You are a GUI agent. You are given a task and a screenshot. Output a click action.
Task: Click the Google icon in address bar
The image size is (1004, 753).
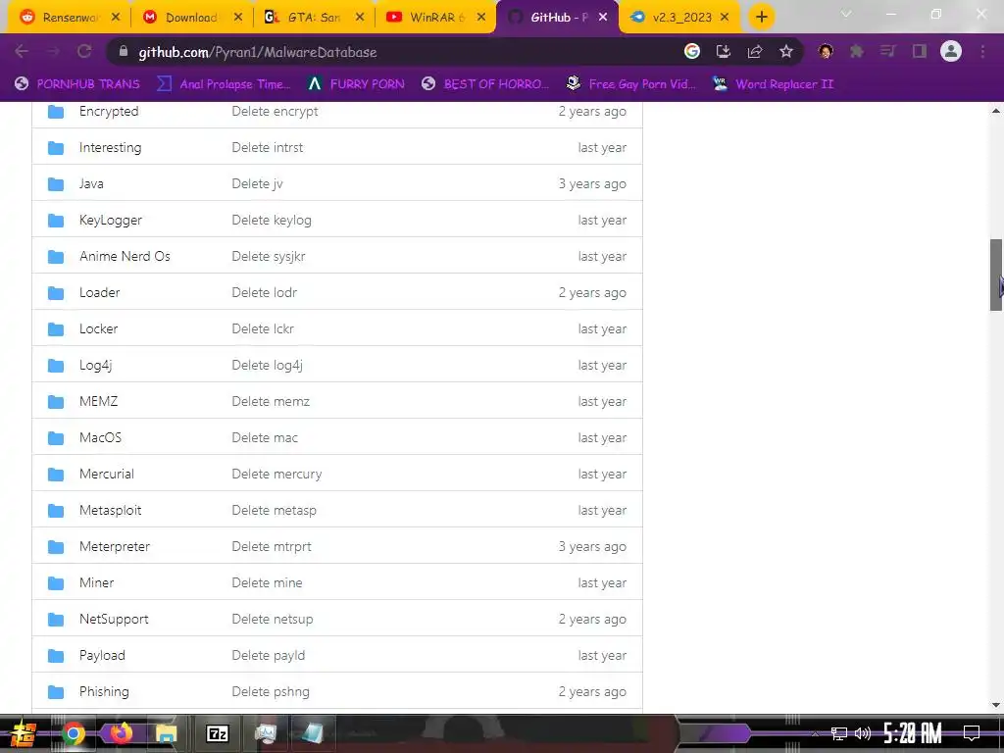tap(692, 52)
